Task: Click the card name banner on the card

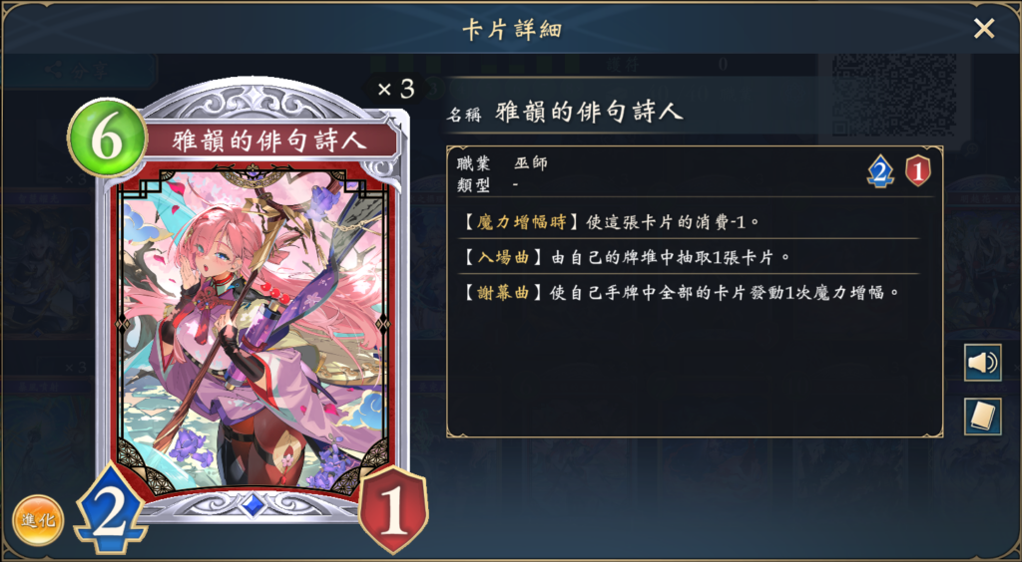Action: (x=269, y=141)
